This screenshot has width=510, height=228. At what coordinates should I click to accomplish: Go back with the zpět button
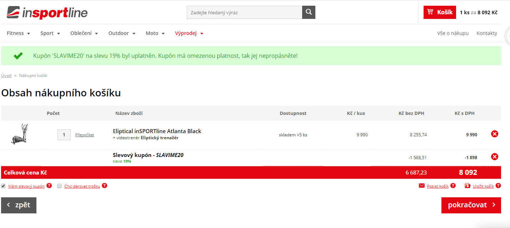(19, 205)
